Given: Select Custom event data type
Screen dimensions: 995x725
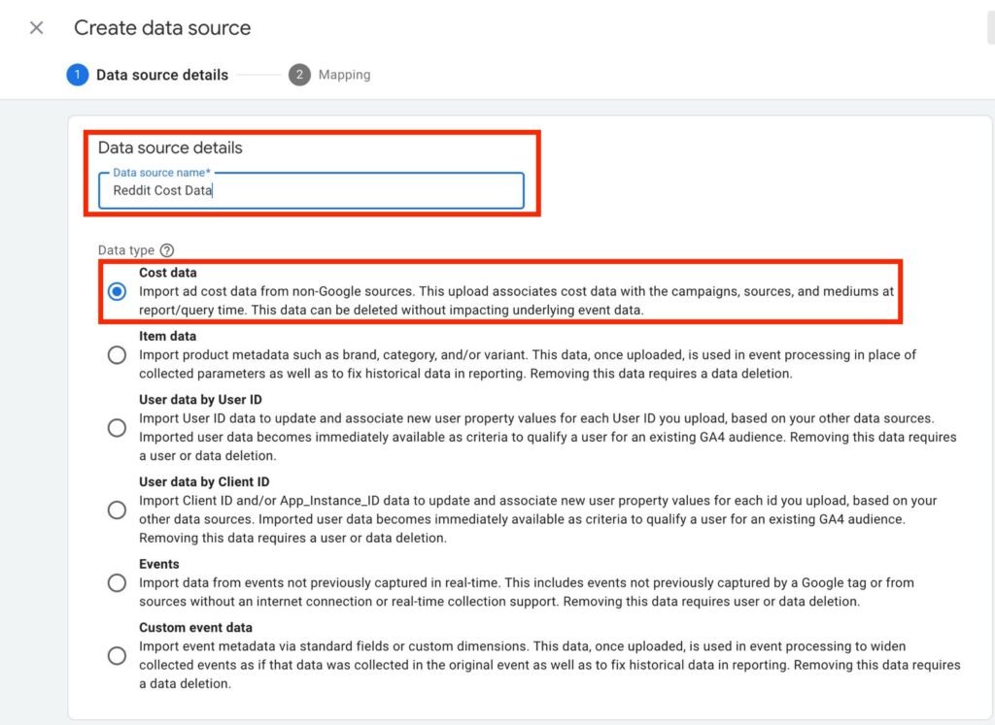Looking at the screenshot, I should tap(195, 627).
